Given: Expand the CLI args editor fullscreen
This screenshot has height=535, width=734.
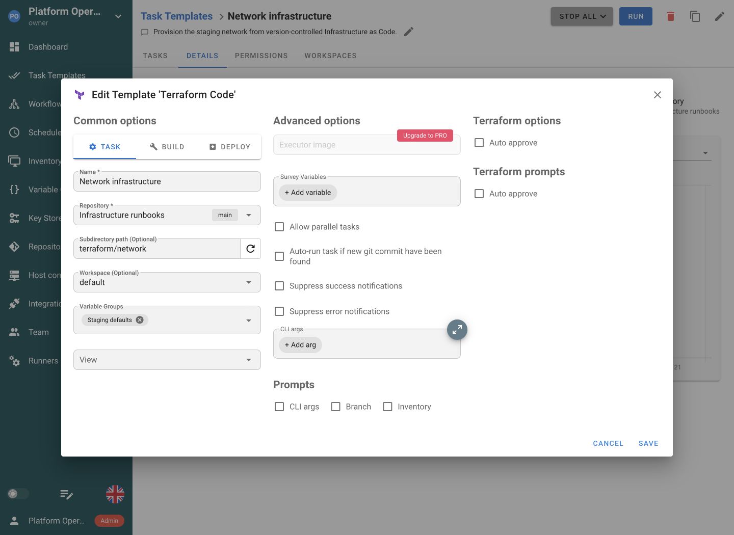Looking at the screenshot, I should [457, 330].
